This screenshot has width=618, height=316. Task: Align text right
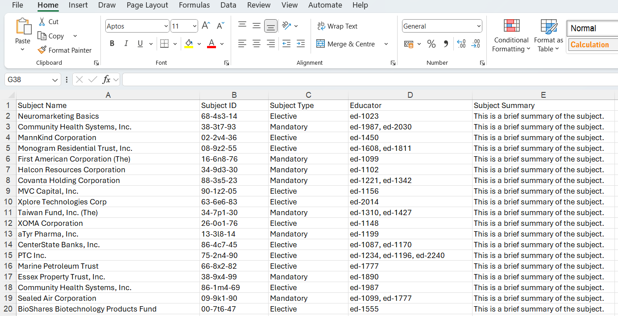pos(271,44)
